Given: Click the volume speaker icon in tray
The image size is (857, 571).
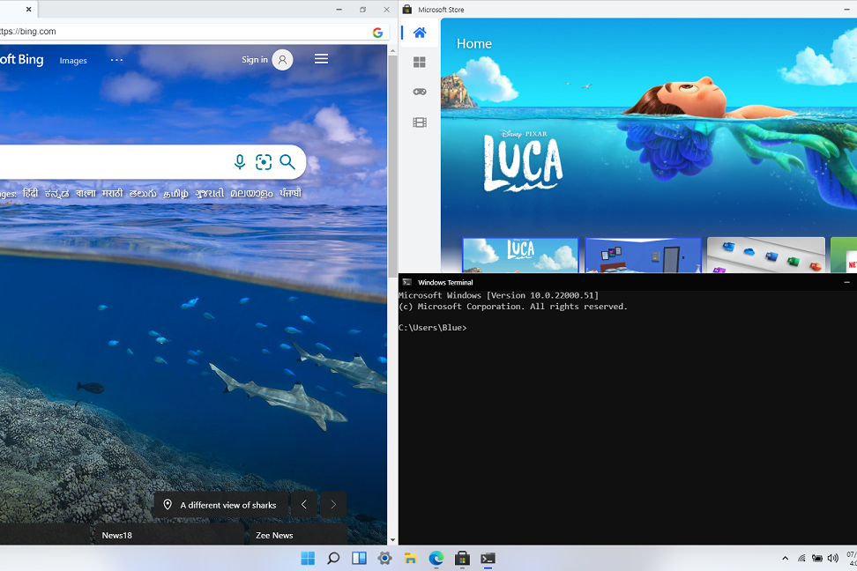Looking at the screenshot, I should [x=833, y=558].
